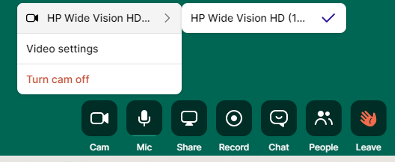Click the People label text
395x162 pixels.
pyautogui.click(x=324, y=147)
